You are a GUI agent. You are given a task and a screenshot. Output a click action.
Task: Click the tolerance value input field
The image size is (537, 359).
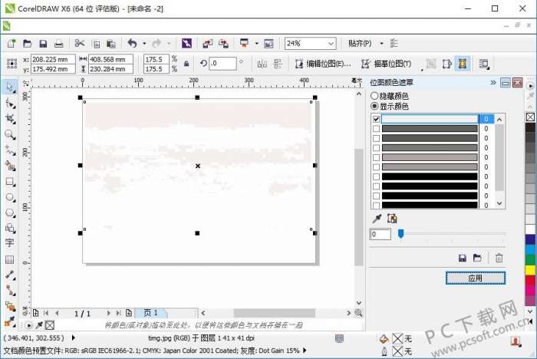click(381, 234)
